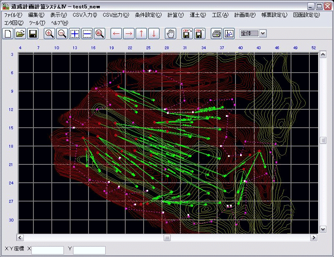Open the 計算(Y) menu
334x257 pixels.
175,15
